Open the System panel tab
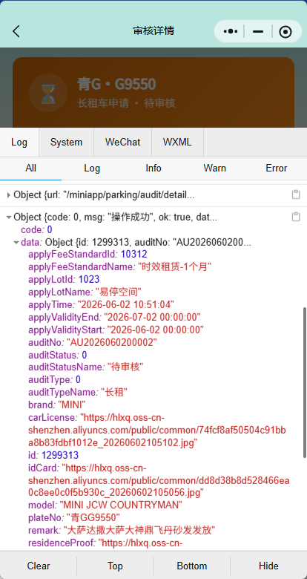The width and height of the screenshot is (307, 579). [67, 143]
